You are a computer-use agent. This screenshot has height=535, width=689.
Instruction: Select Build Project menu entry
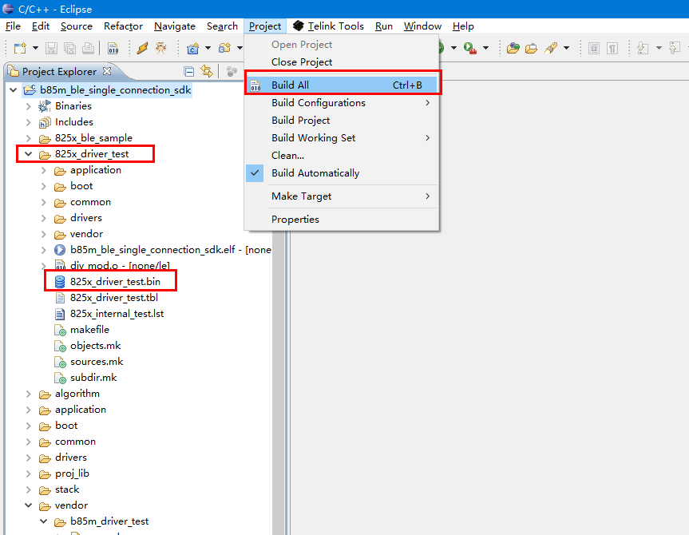tap(342, 121)
